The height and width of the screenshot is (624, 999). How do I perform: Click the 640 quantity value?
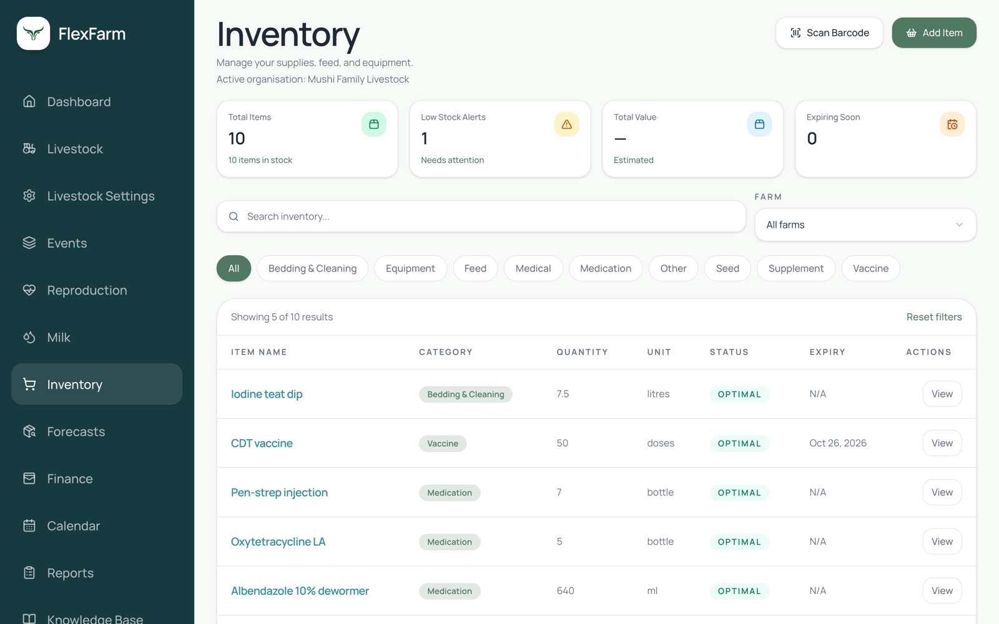565,590
